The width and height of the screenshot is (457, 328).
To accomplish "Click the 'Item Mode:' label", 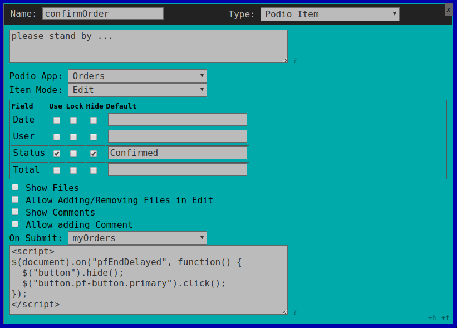I will [x=36, y=90].
